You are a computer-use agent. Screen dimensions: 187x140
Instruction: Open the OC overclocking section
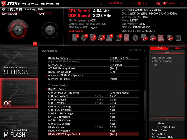tap(19, 93)
